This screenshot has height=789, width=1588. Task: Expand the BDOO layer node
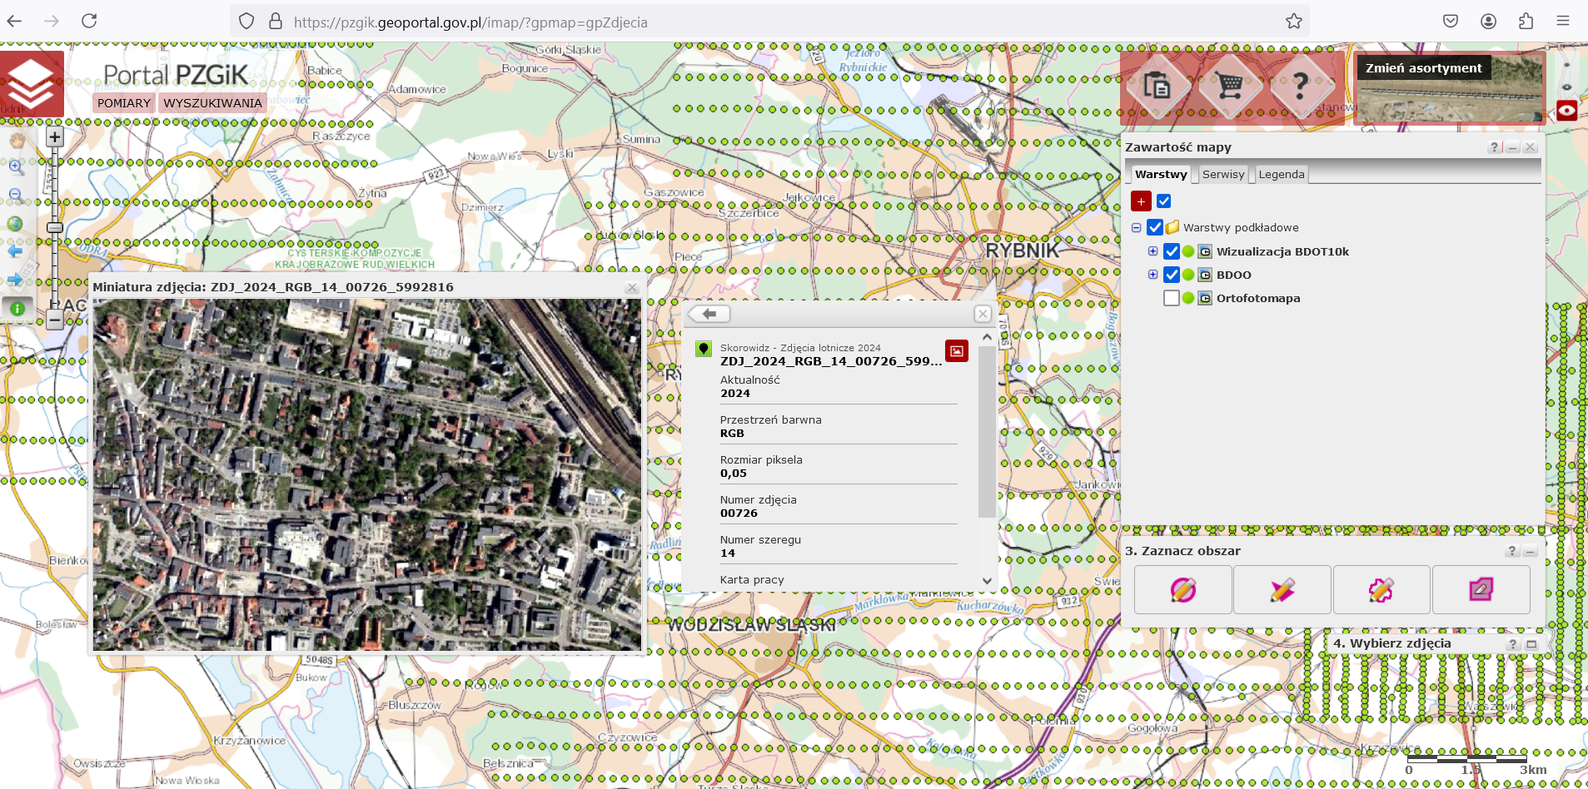point(1152,275)
